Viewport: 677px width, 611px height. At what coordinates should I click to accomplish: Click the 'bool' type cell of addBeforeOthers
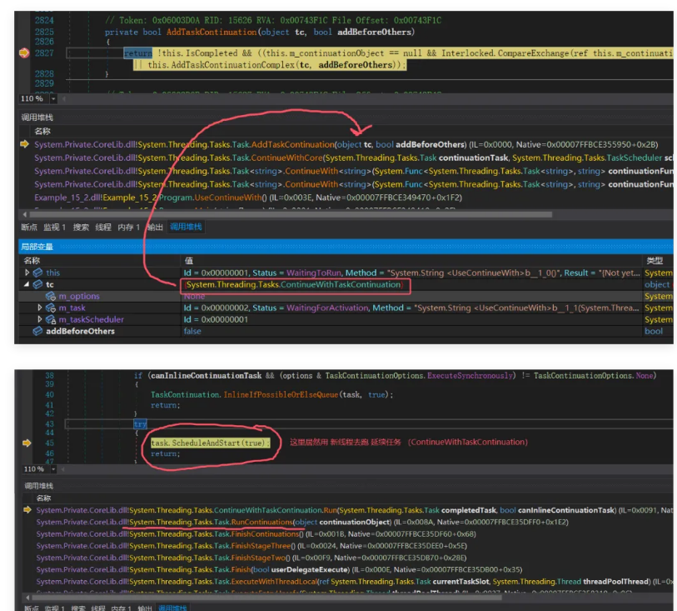click(653, 331)
